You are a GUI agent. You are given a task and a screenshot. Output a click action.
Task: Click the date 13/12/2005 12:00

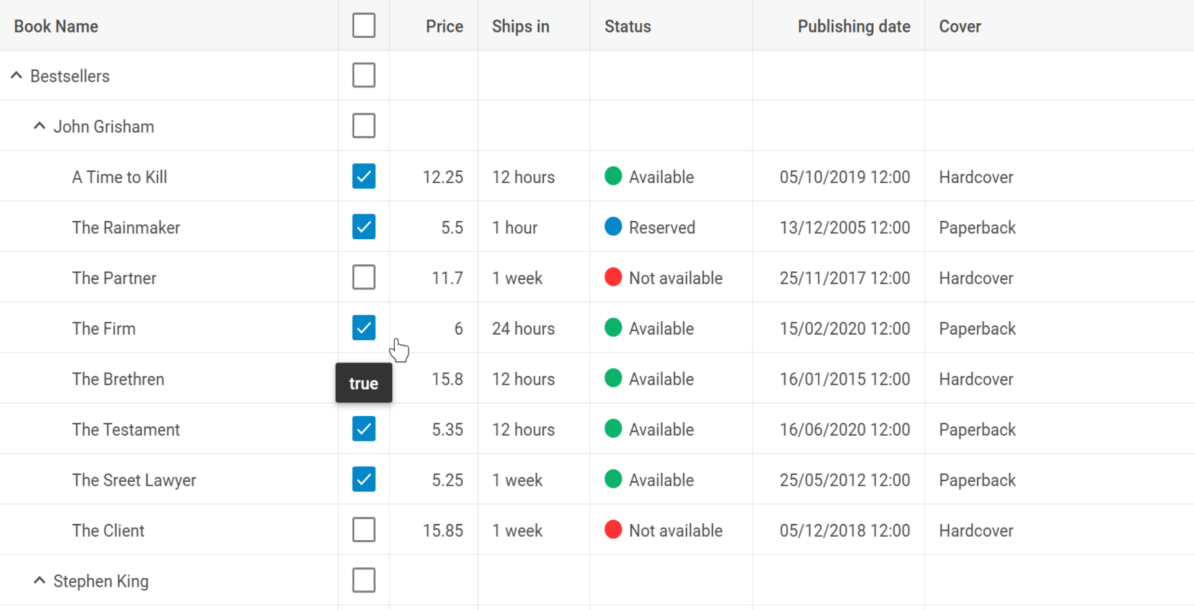point(845,228)
